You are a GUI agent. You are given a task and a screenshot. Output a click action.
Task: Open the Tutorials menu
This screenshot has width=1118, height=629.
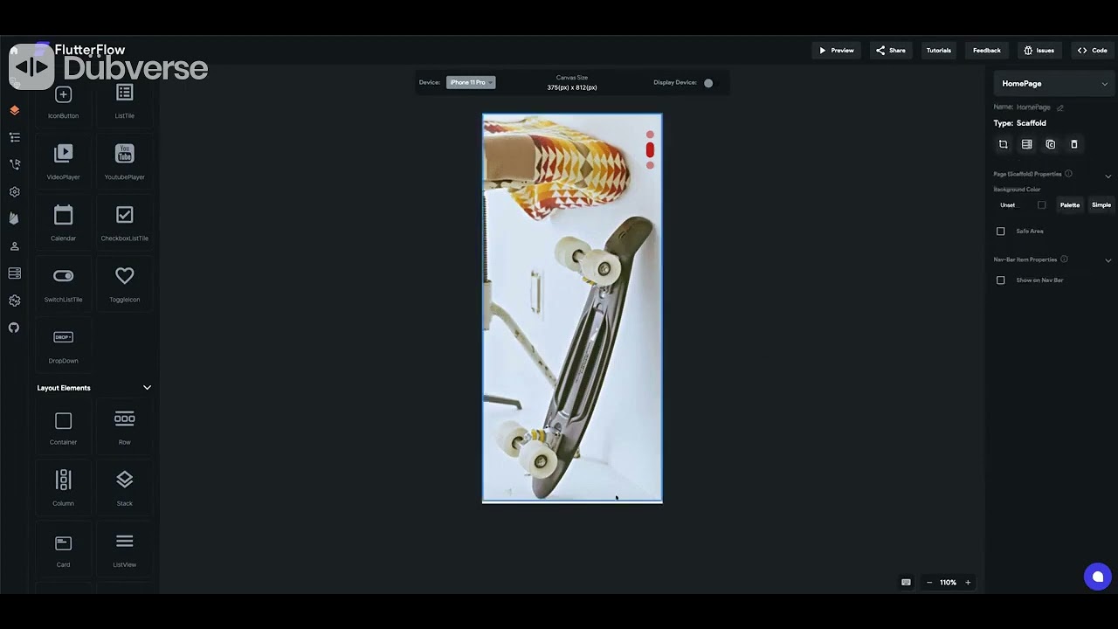coord(939,51)
